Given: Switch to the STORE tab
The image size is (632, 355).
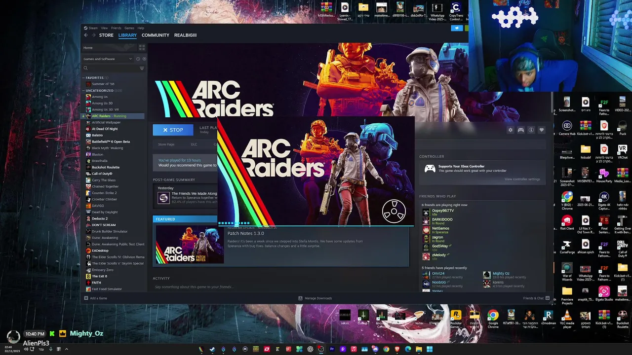Looking at the screenshot, I should tap(106, 35).
